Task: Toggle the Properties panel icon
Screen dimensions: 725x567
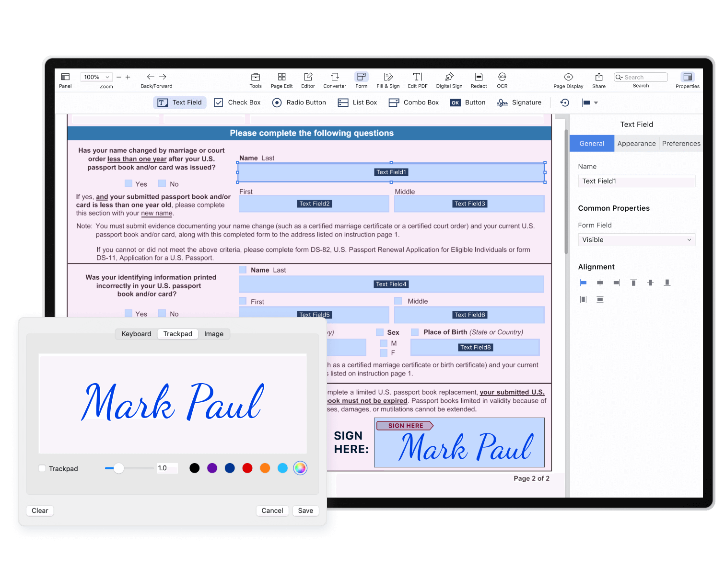Action: (688, 77)
